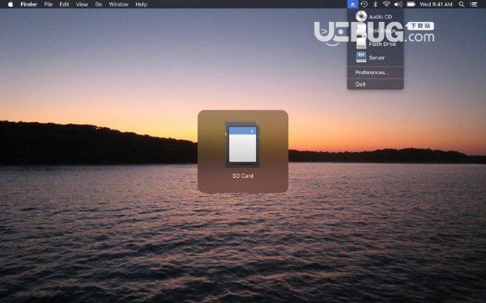486x303 pixels.
Task: Eject the Audio CD entry
Action: [x=375, y=17]
